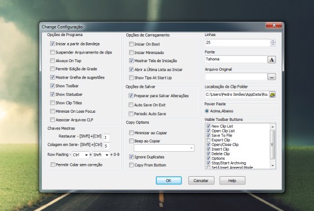Uncheck Preparar para Salvar Alterações
314x211 pixels.
pyautogui.click(x=131, y=96)
